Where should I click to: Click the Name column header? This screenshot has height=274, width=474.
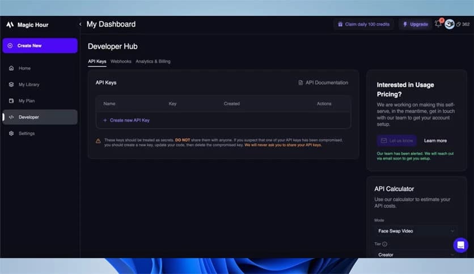pos(109,104)
